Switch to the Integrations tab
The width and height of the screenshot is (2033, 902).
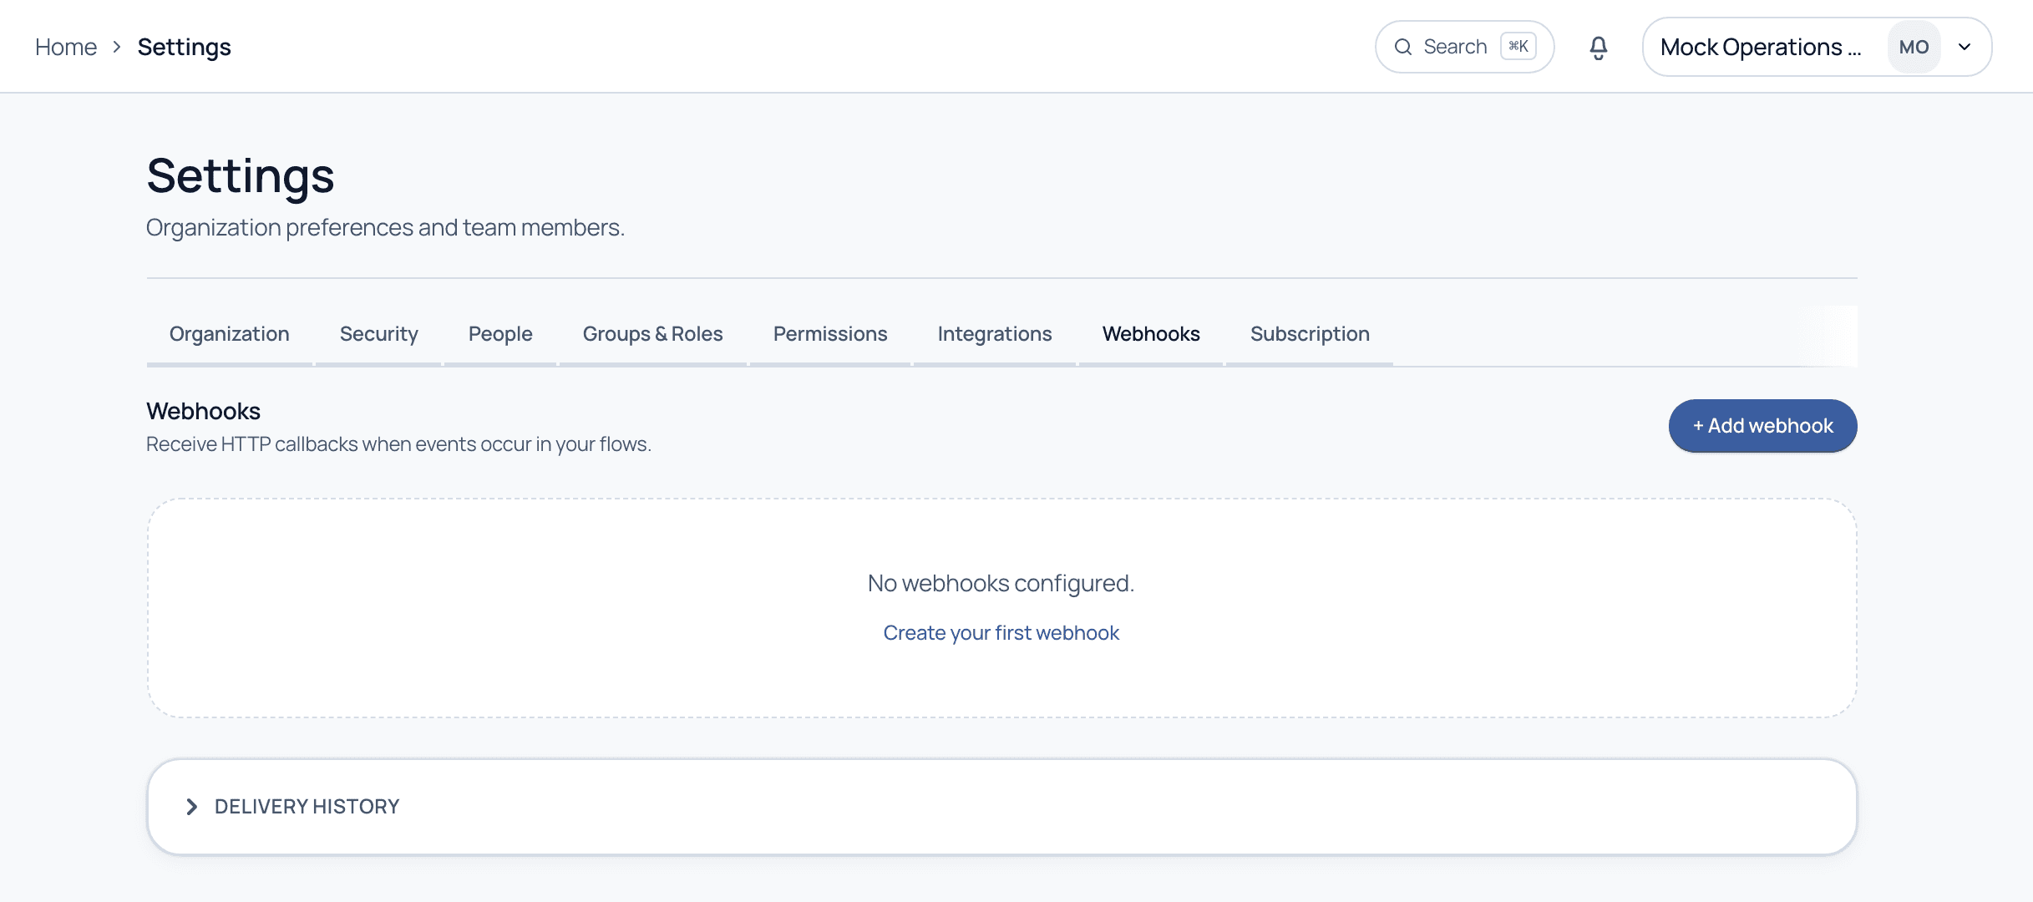(x=995, y=334)
